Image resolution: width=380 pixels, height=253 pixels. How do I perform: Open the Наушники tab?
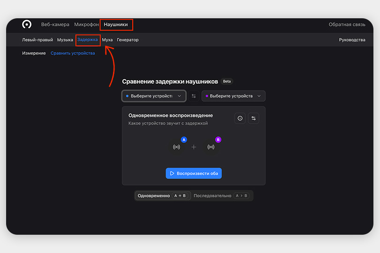pos(116,24)
